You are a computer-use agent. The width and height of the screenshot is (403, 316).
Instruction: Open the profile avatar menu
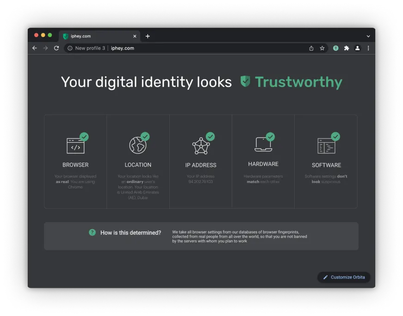click(x=357, y=48)
